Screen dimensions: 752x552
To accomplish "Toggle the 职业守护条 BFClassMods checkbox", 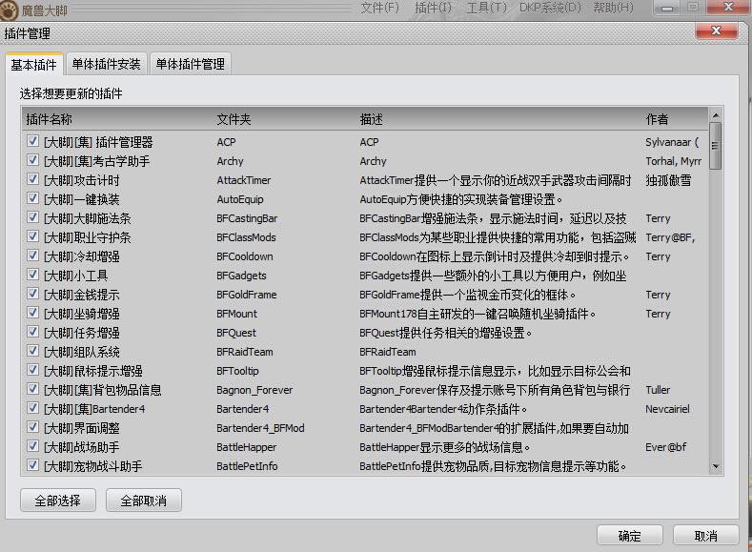I will point(32,236).
